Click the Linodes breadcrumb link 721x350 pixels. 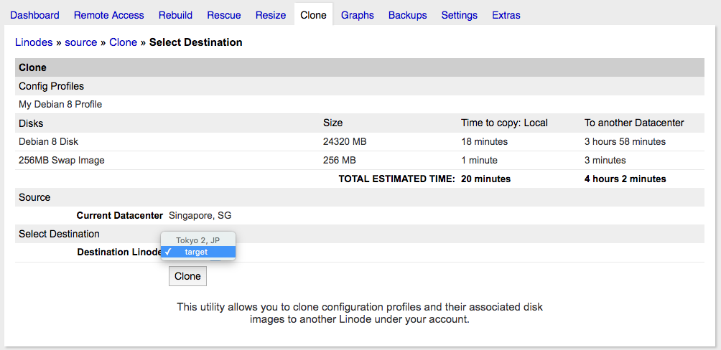tap(34, 42)
